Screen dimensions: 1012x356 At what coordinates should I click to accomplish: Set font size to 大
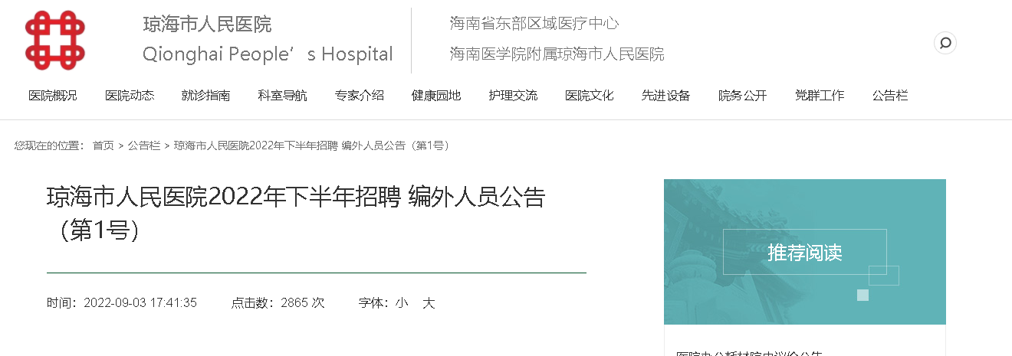click(429, 303)
